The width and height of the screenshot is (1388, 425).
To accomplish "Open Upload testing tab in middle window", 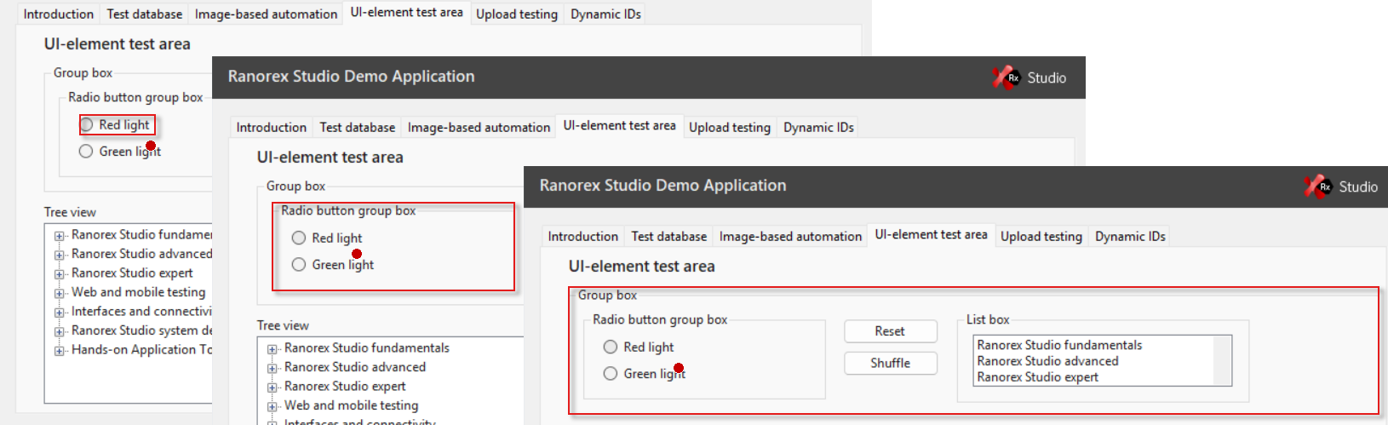I will pos(730,127).
